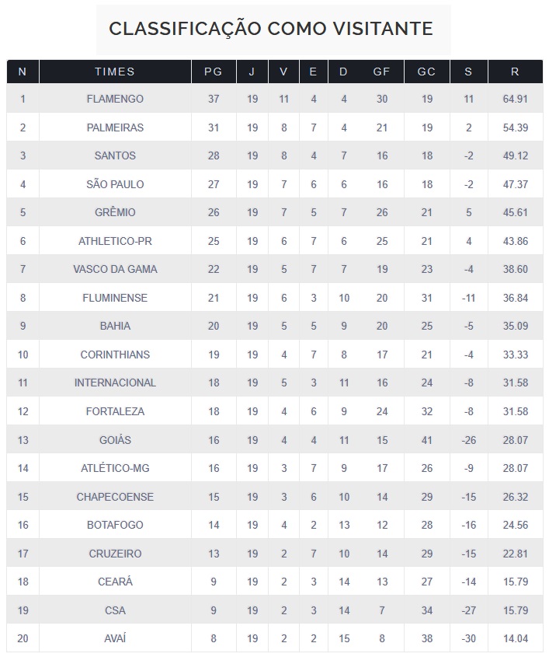Click the Athletico-PR team name
Viewport: 549px width, 657px height.
115,241
